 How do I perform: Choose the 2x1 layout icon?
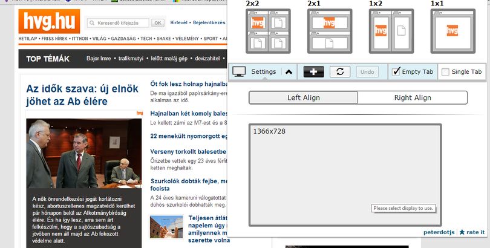330,31
